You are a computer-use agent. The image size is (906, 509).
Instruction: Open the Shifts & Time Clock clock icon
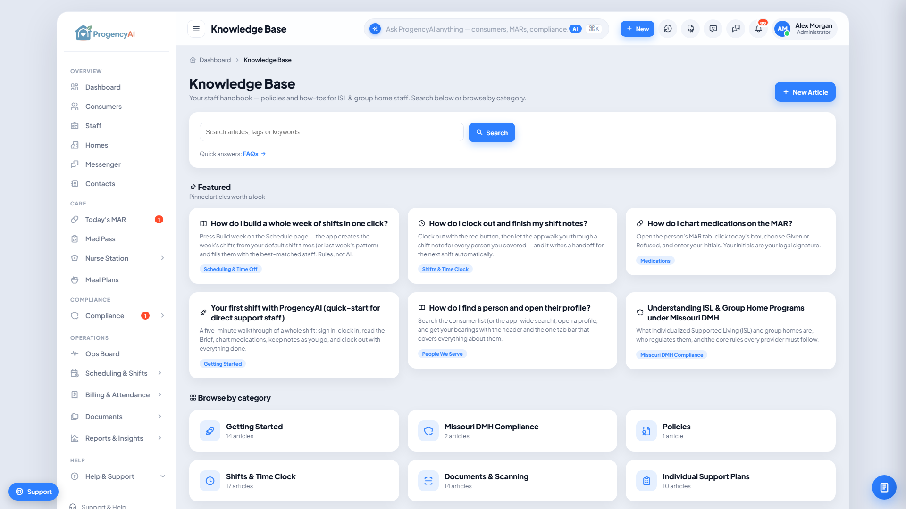pyautogui.click(x=210, y=481)
